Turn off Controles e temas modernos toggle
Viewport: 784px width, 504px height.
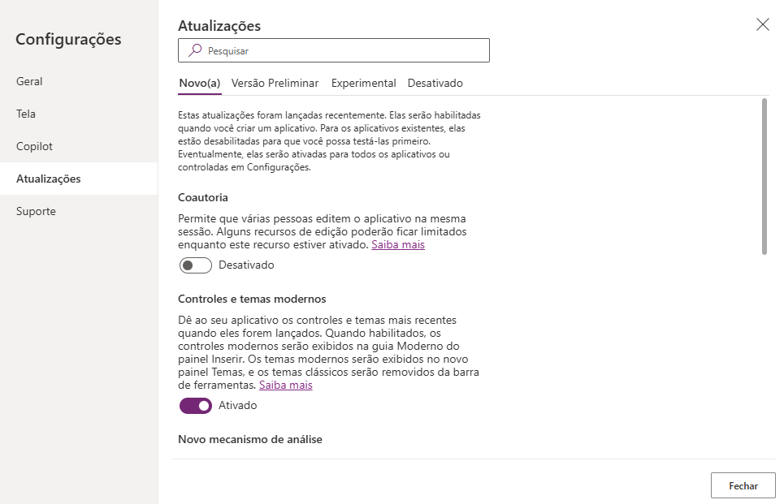click(196, 406)
